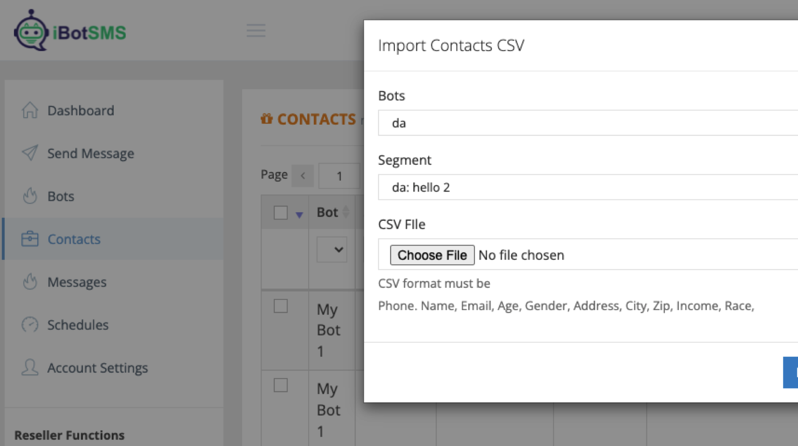This screenshot has width=798, height=446.
Task: Click the page number input field
Action: [x=339, y=176]
